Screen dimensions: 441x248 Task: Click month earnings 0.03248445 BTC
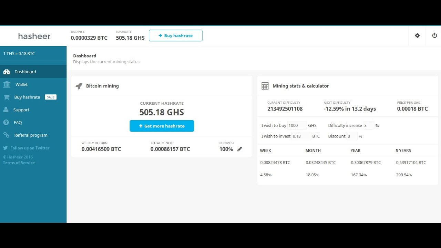(321, 163)
